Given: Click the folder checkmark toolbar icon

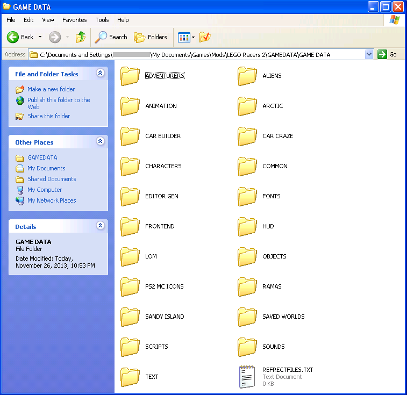Looking at the screenshot, I should click(x=205, y=37).
